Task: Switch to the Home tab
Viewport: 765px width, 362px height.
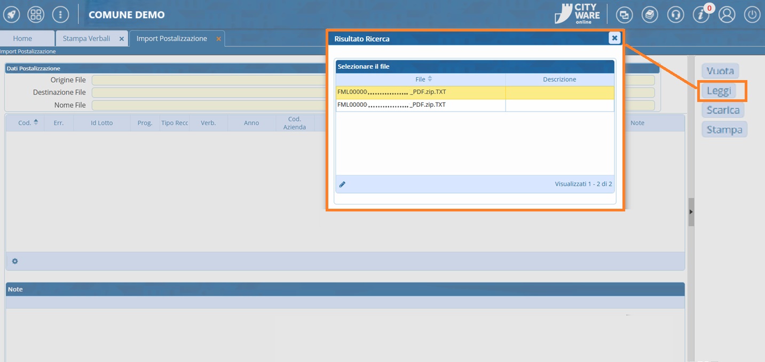Action: [x=22, y=38]
